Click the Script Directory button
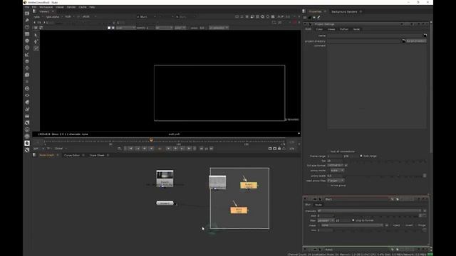Image resolution: width=456 pixels, height=256 pixels. [x=416, y=41]
